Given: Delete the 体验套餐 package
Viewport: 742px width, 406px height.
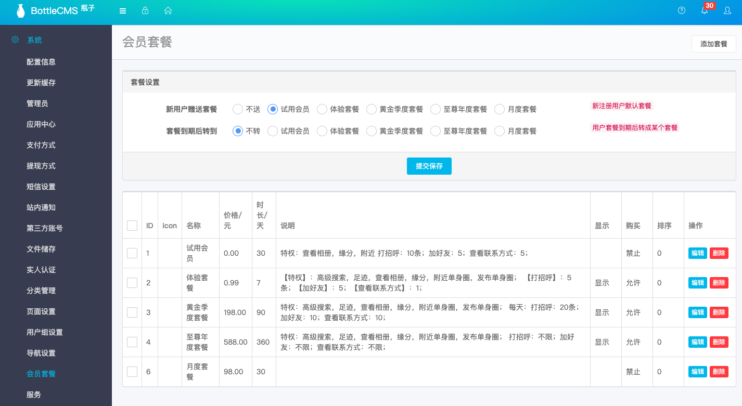Looking at the screenshot, I should click(719, 283).
